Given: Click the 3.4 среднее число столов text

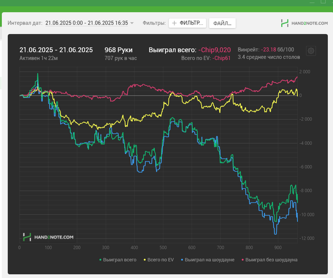Looking at the screenshot, I should point(269,57).
